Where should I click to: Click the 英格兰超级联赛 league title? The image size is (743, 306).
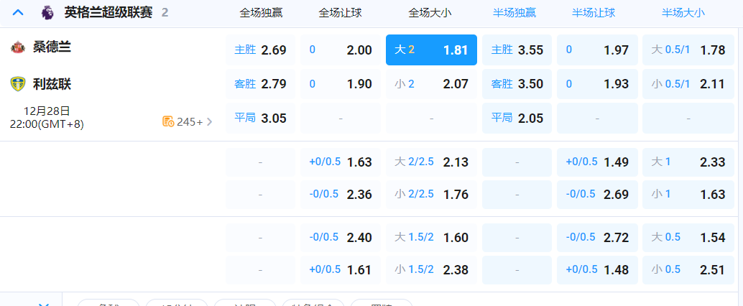tap(109, 13)
